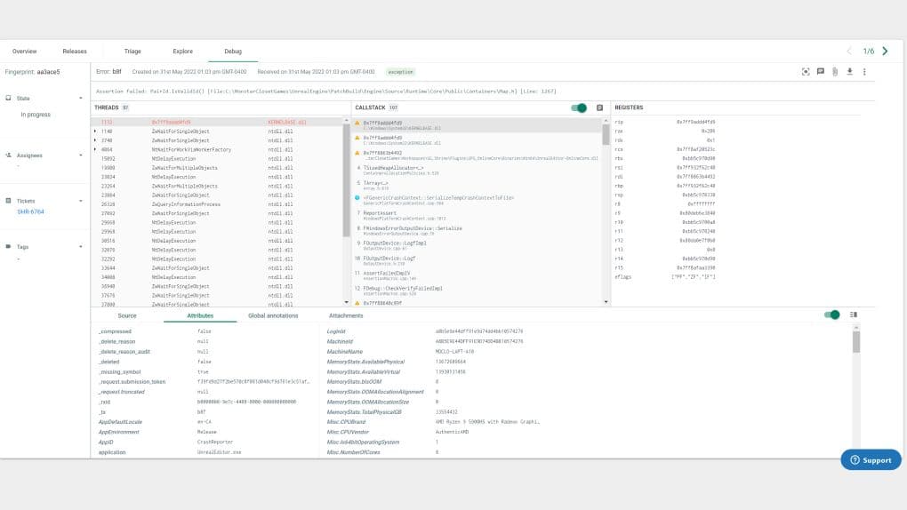Image resolution: width=907 pixels, height=510 pixels.
Task: Go to next error with right chevron
Action: [x=885, y=51]
